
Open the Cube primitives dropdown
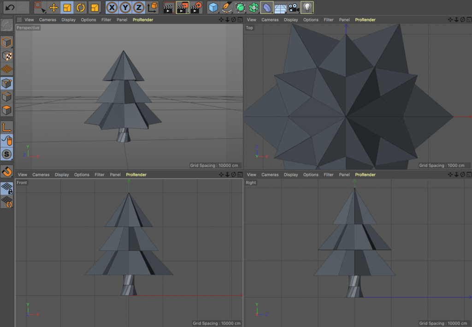(213, 7)
